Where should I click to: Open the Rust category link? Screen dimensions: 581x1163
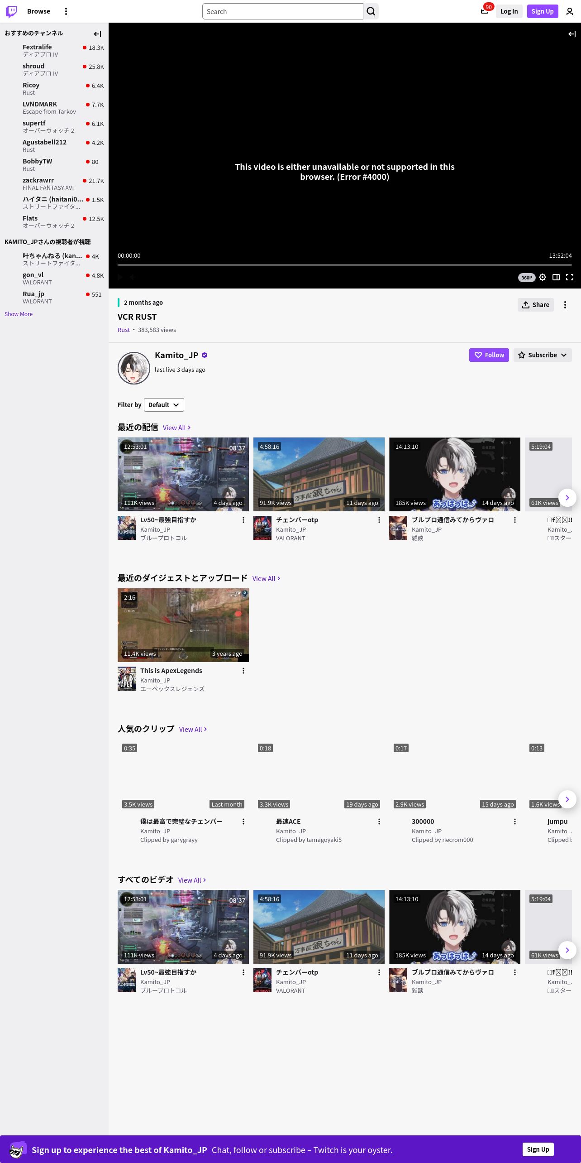(x=124, y=330)
